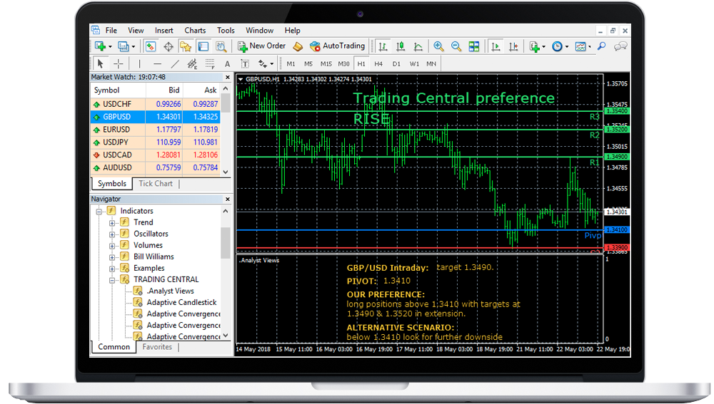
Task: Toggle chart shift icon
Action: point(513,46)
